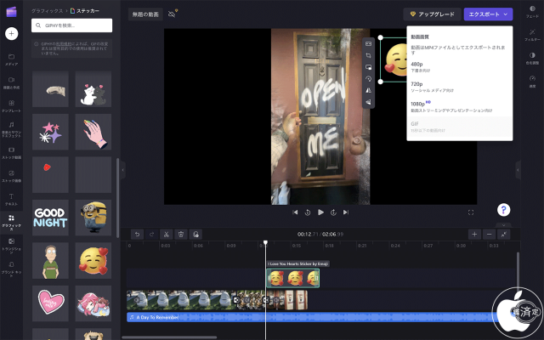Delete selected clip with trash icon
This screenshot has height=340, width=544.
click(x=181, y=234)
